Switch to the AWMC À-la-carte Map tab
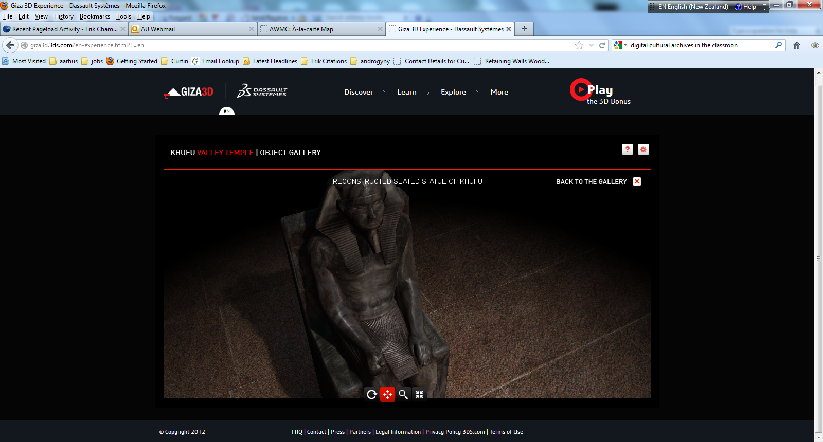 coord(321,29)
